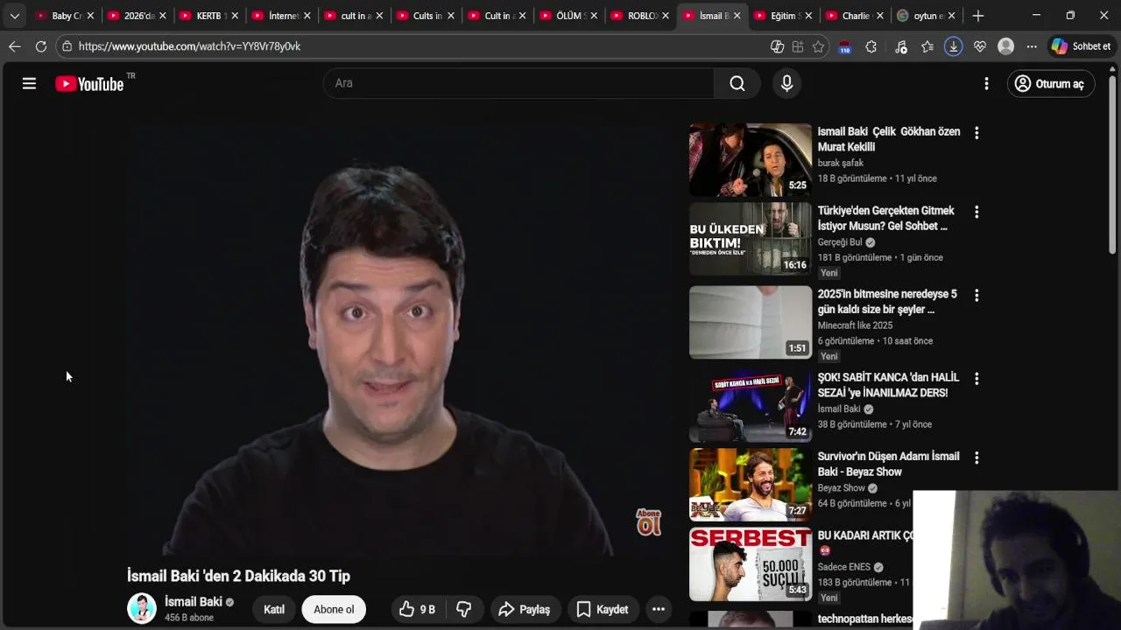Subscribe using Abone ol button

pyautogui.click(x=334, y=609)
